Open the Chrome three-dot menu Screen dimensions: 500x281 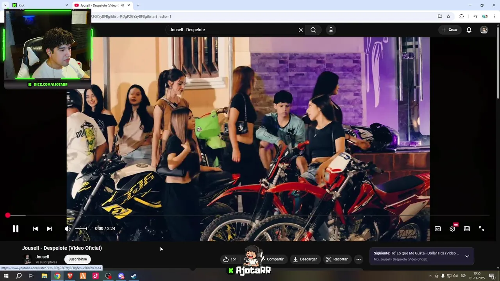494,16
